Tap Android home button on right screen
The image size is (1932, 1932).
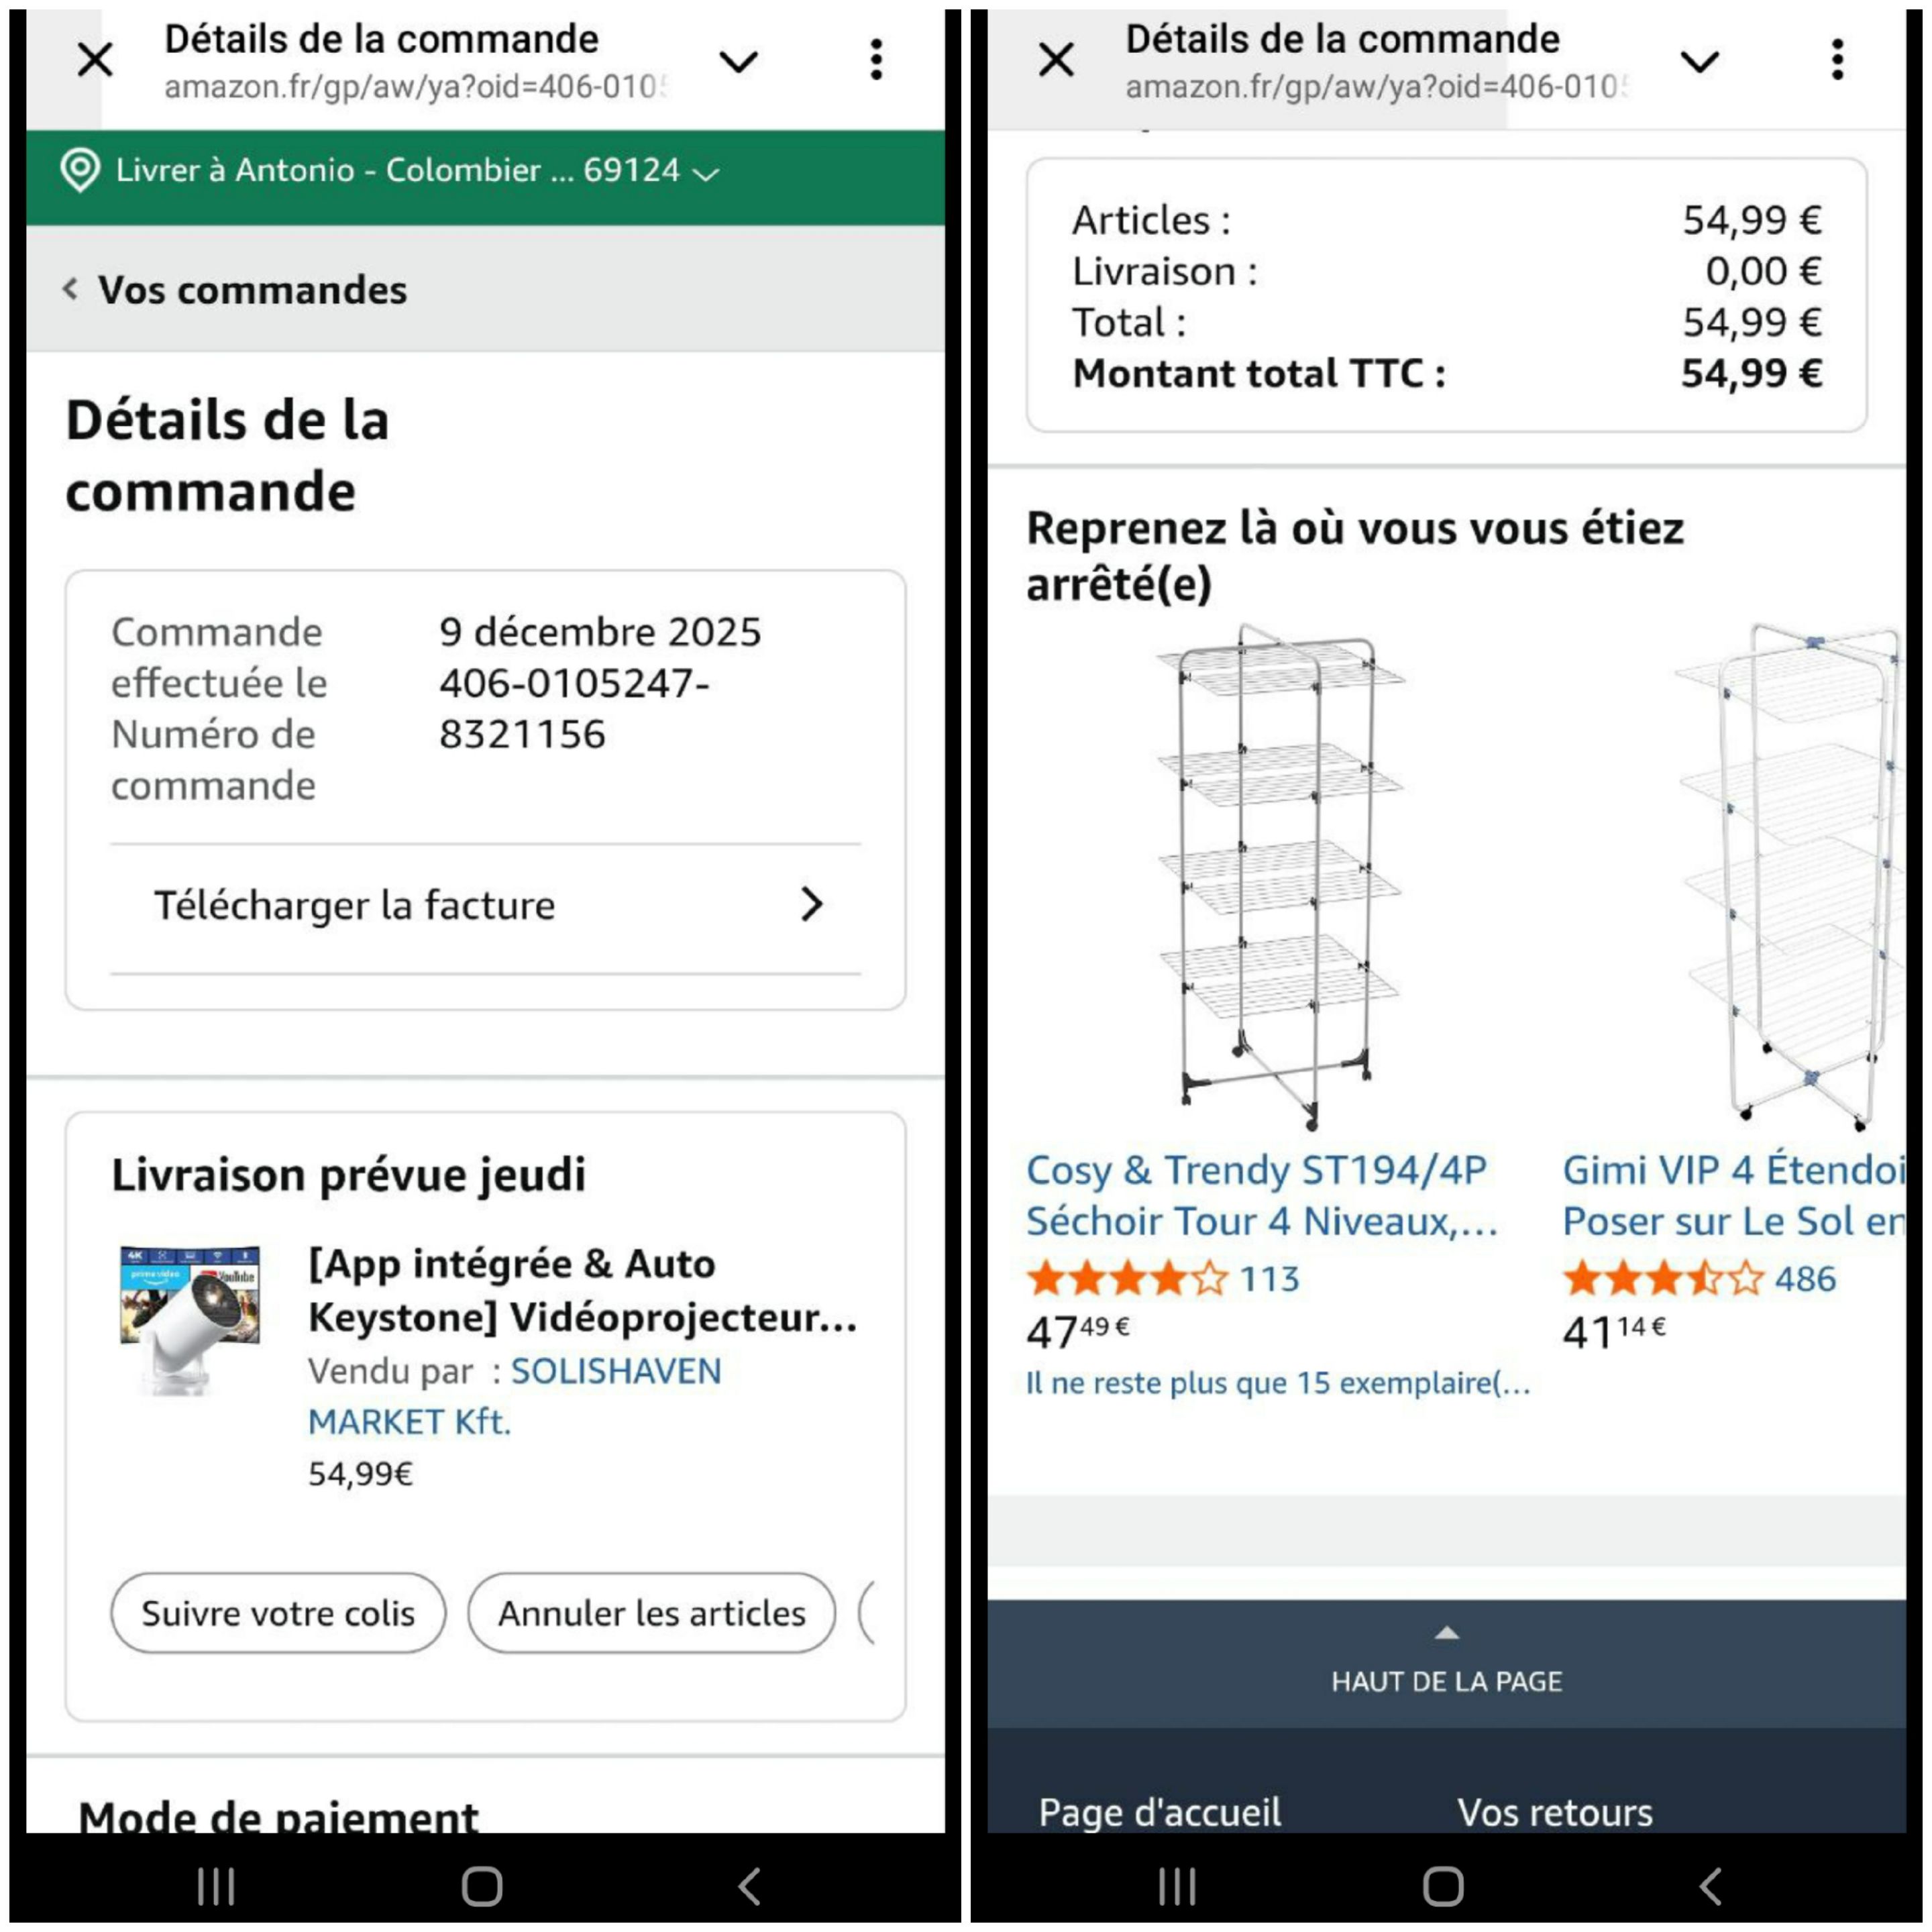1443,1886
